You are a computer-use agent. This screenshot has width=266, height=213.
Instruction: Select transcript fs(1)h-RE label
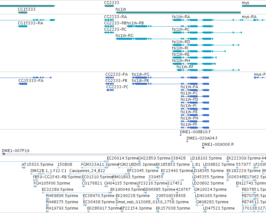[x=181, y=54]
